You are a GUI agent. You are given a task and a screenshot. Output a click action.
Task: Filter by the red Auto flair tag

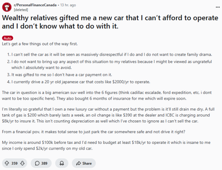click(x=7, y=38)
